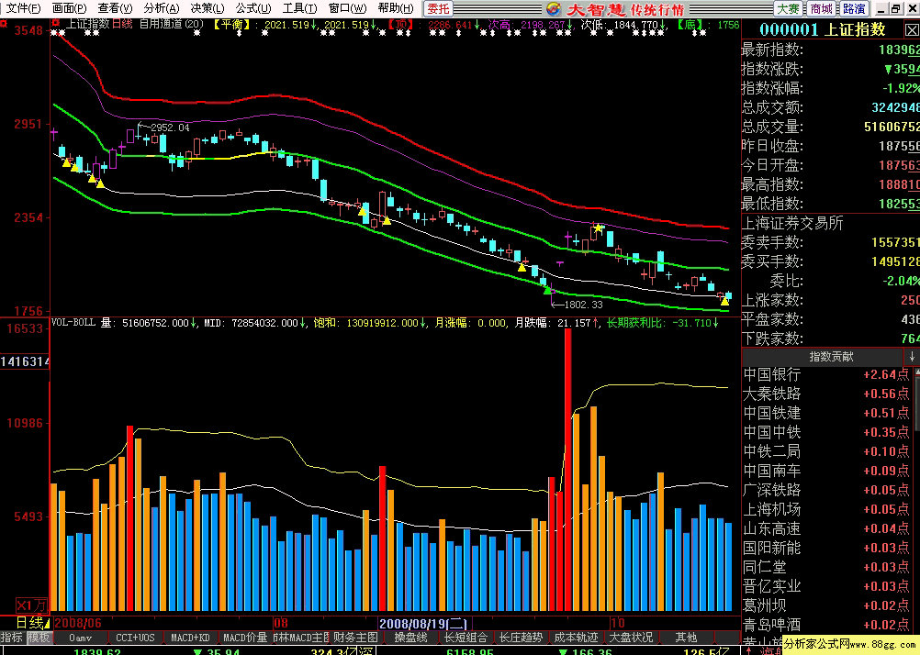
Task: Switch to the MACD价量 indicator tab
Action: click(x=245, y=638)
